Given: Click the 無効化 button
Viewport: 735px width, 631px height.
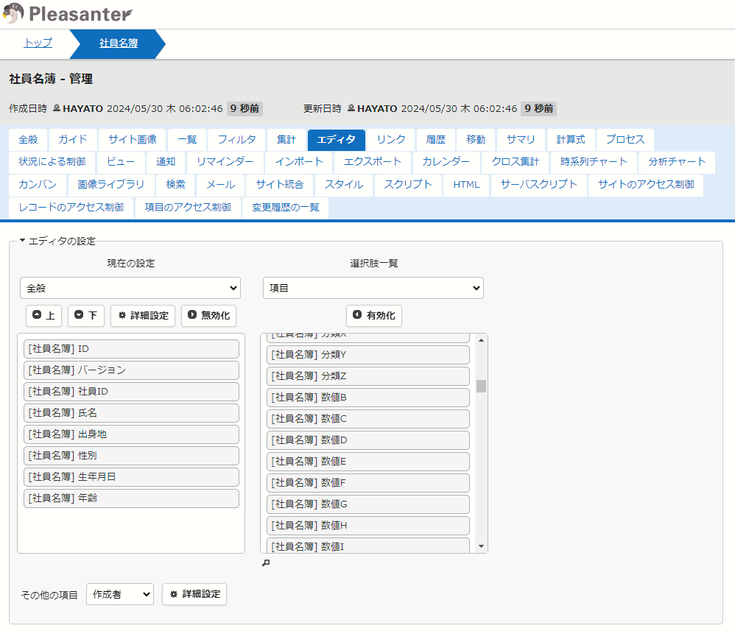Looking at the screenshot, I should pos(208,315).
